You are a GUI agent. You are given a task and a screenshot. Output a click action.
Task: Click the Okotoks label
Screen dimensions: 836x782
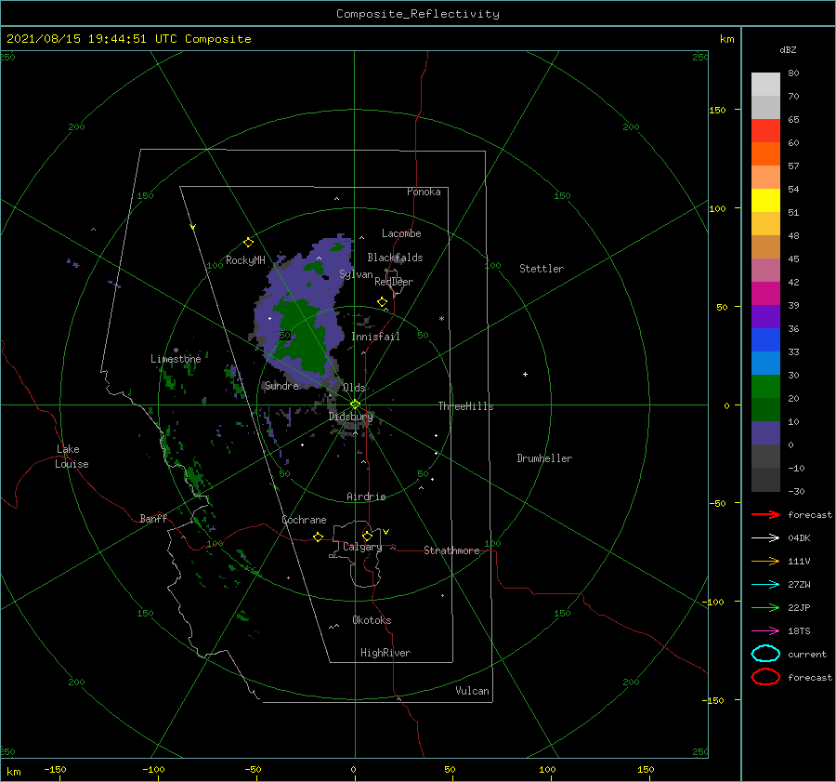click(372, 620)
